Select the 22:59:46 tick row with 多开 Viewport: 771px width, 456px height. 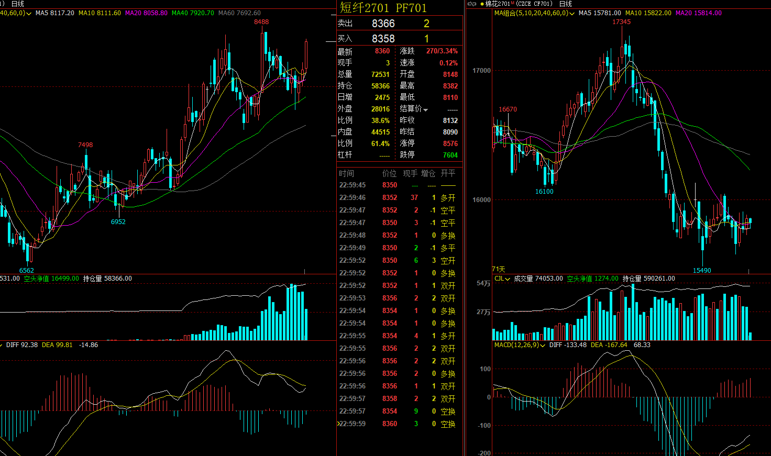point(399,198)
